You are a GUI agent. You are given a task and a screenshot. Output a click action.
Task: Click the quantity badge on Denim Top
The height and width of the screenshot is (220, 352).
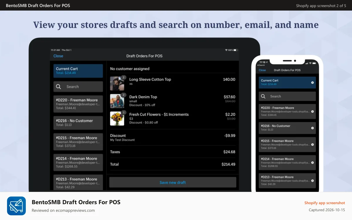(x=124, y=95)
